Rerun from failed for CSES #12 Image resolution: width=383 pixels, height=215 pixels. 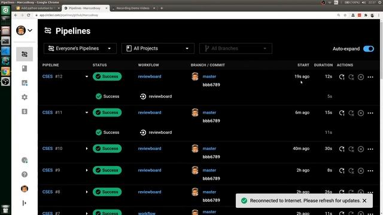pyautogui.click(x=351, y=77)
